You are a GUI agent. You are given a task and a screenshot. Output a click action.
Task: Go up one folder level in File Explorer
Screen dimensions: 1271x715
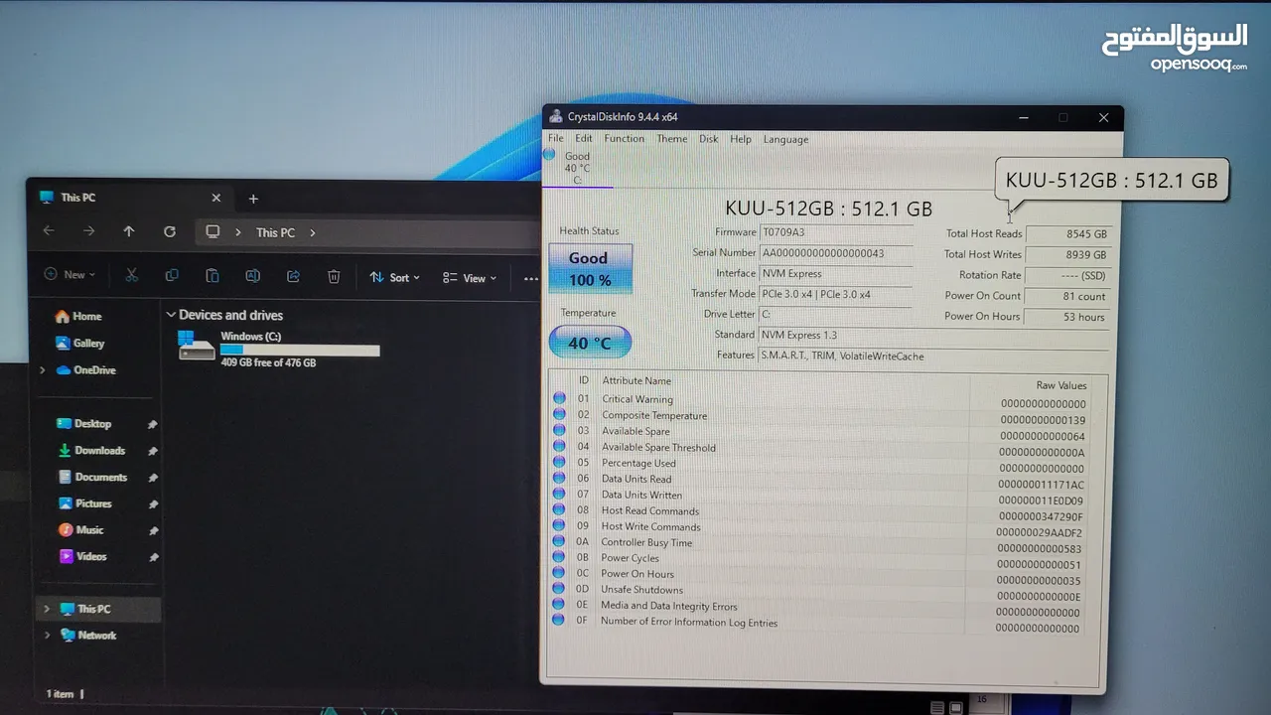coord(129,231)
